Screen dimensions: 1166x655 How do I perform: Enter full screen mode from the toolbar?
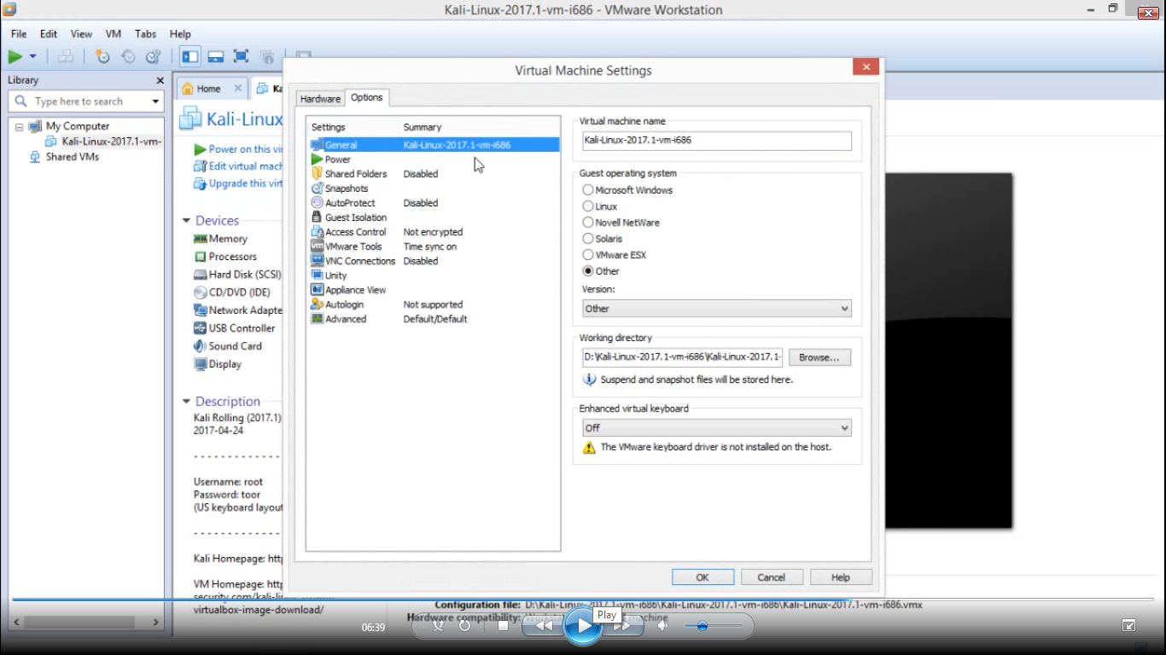(241, 56)
